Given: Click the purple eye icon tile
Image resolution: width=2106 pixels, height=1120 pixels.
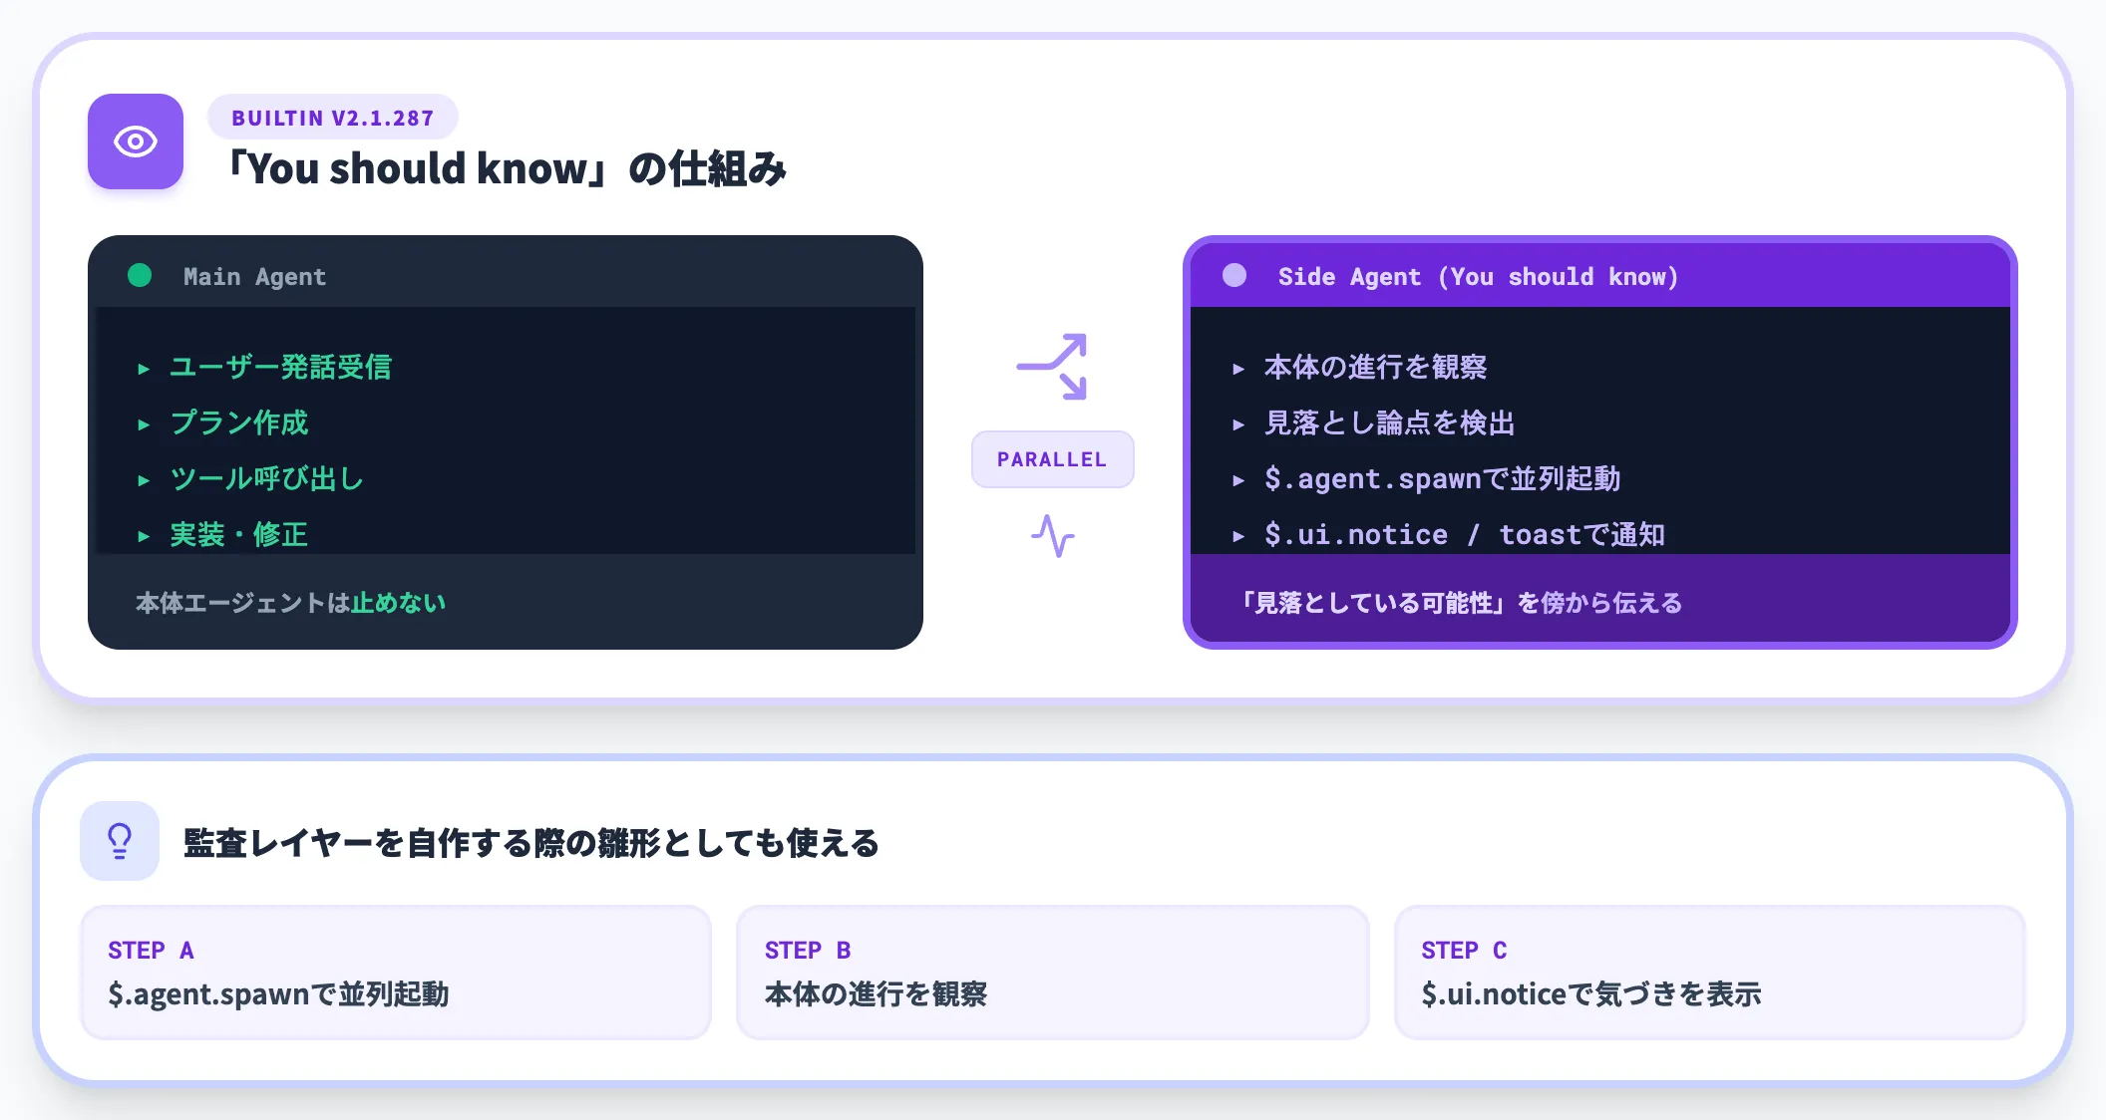Looking at the screenshot, I should pos(136,141).
